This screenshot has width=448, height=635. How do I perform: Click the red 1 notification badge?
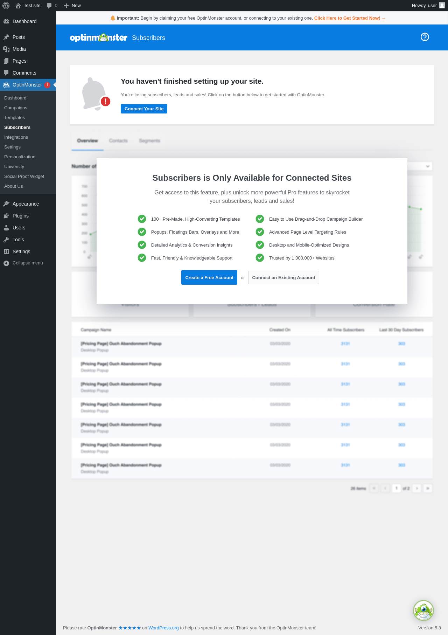(47, 85)
